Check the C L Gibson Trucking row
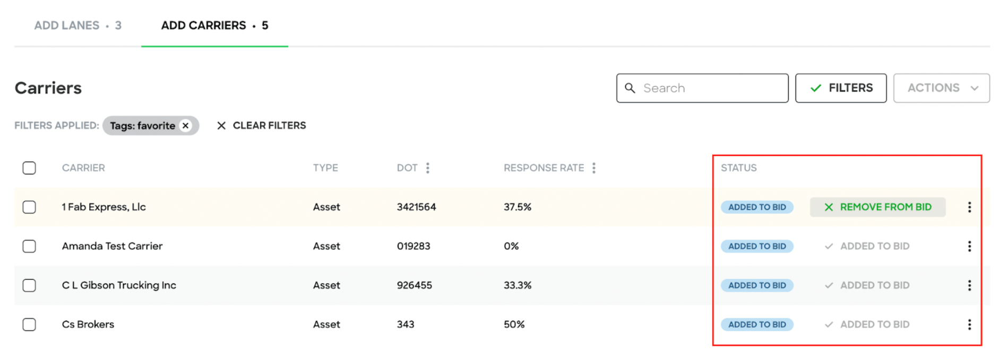Screen dimensions: 999x363 [29, 286]
